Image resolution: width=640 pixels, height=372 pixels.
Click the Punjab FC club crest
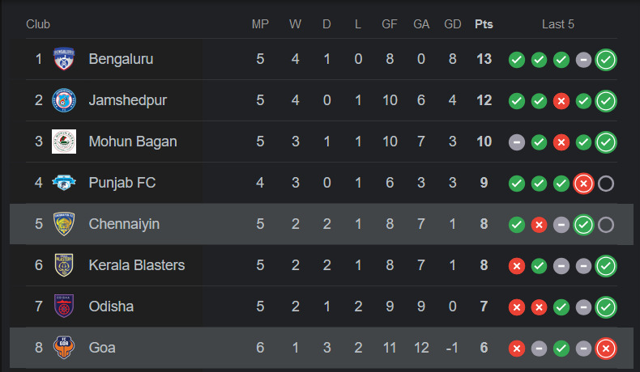[63, 183]
